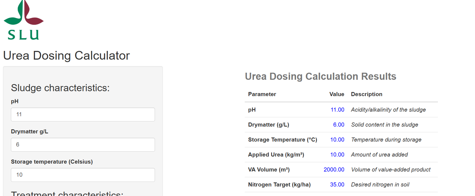Click the Urea Dosing Calculator page title
Viewport: 475px width, 196px height.
[66, 56]
